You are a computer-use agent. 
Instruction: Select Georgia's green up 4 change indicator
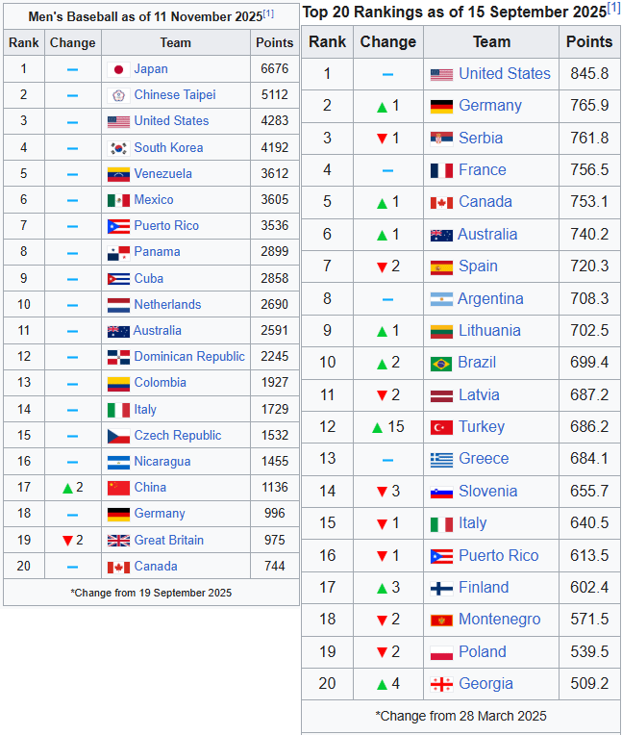[x=388, y=684]
